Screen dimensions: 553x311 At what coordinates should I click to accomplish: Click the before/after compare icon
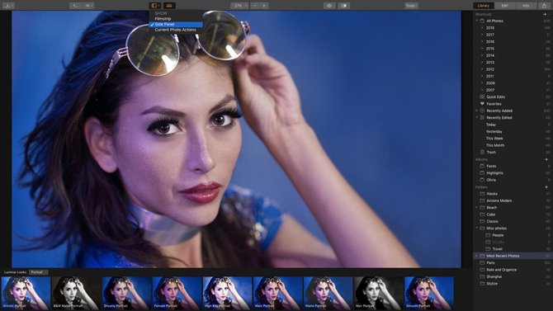point(343,6)
